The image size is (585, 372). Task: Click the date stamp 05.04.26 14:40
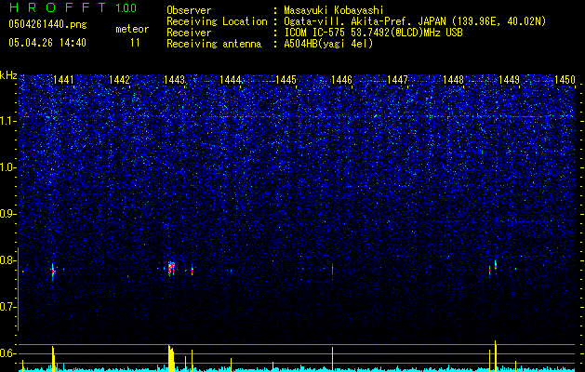coord(47,43)
